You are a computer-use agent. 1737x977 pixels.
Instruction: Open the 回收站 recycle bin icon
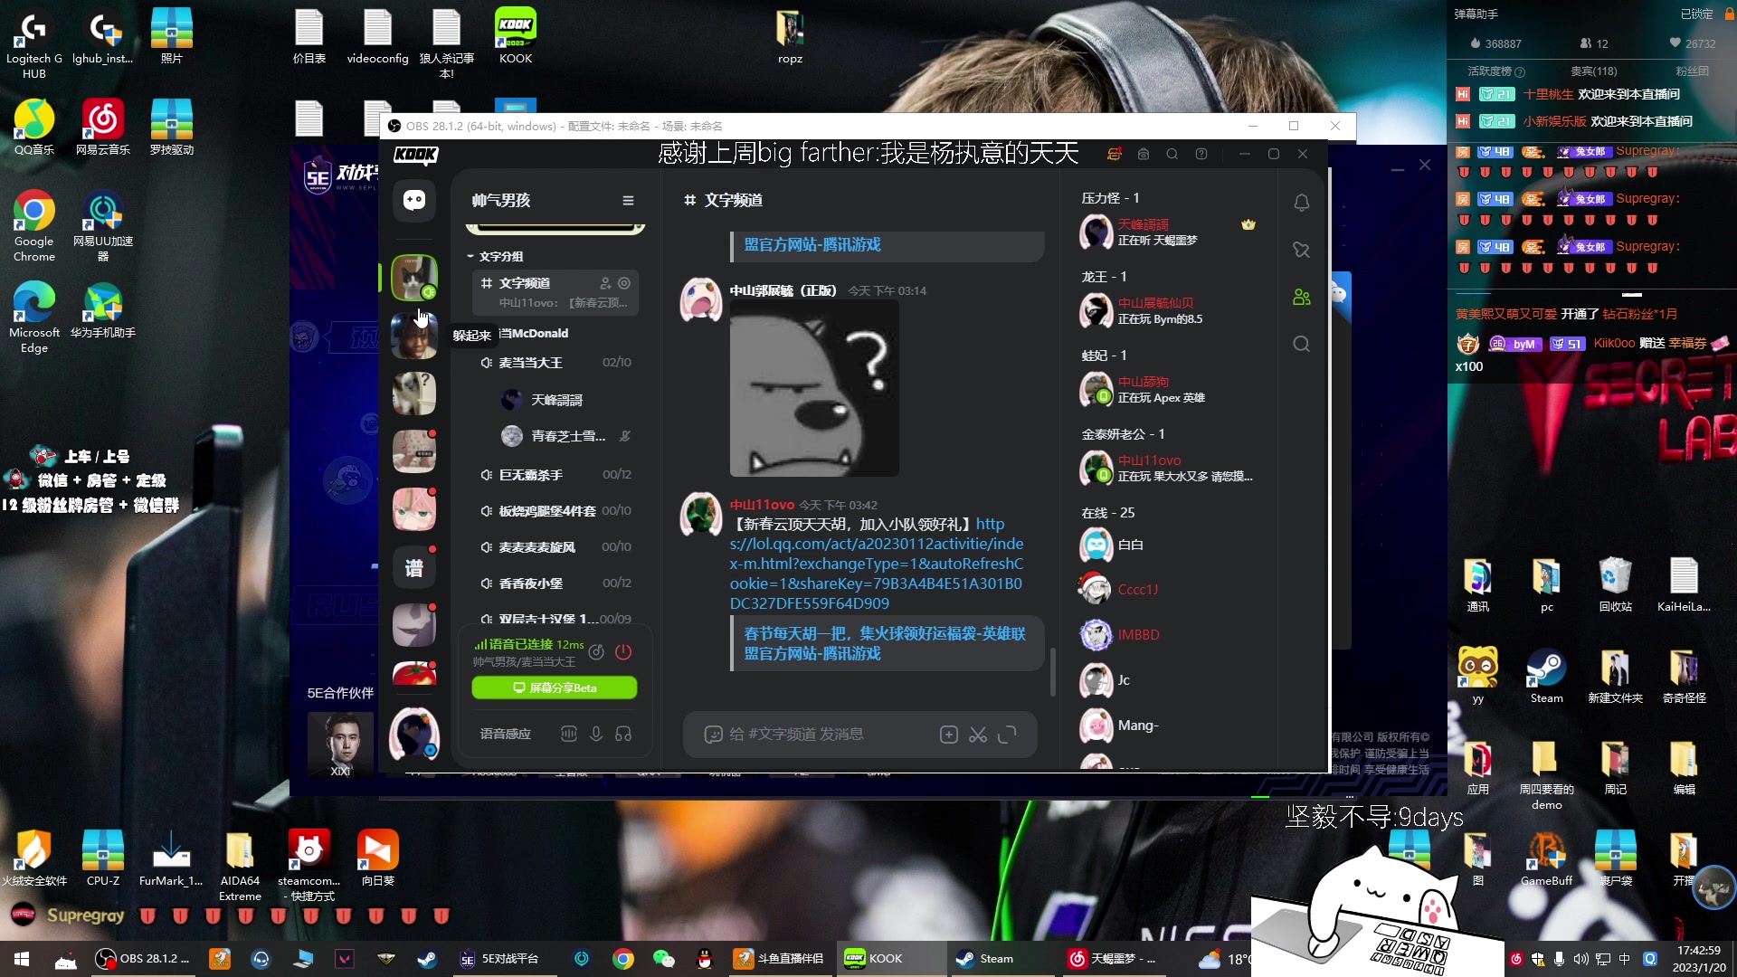(x=1616, y=584)
